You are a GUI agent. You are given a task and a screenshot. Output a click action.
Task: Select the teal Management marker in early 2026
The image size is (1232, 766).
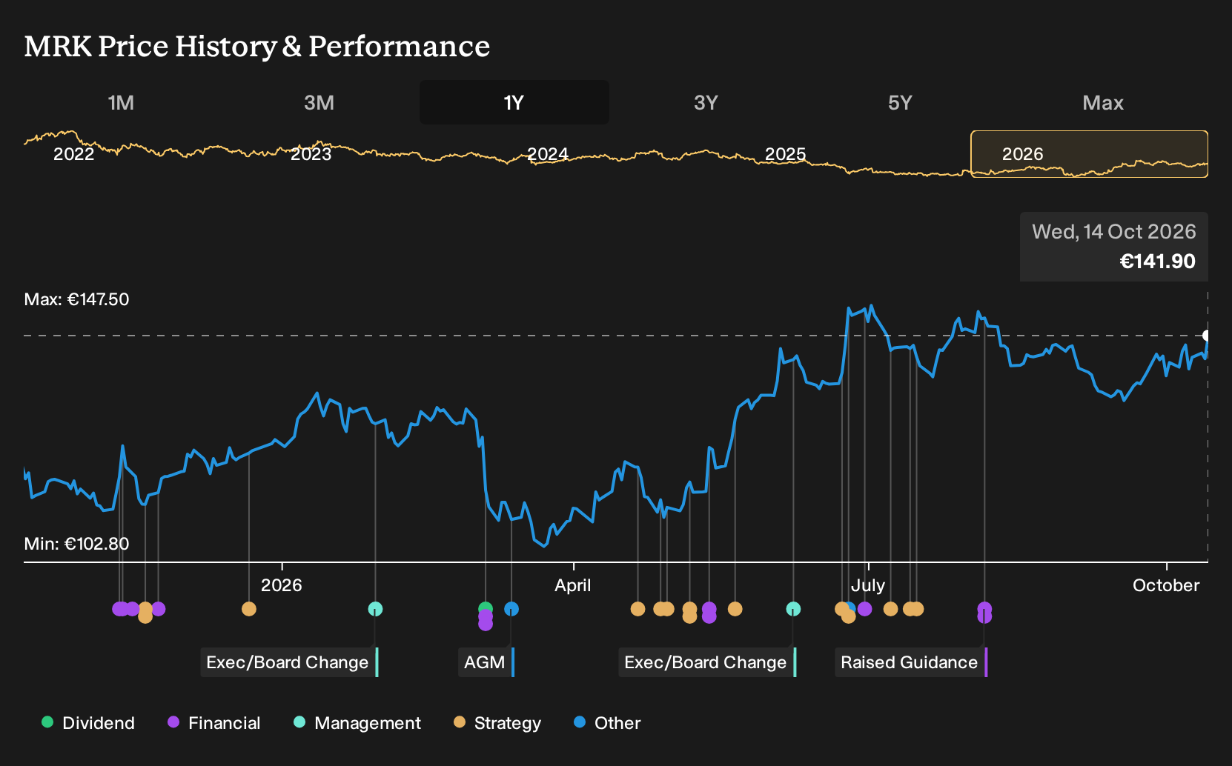375,609
